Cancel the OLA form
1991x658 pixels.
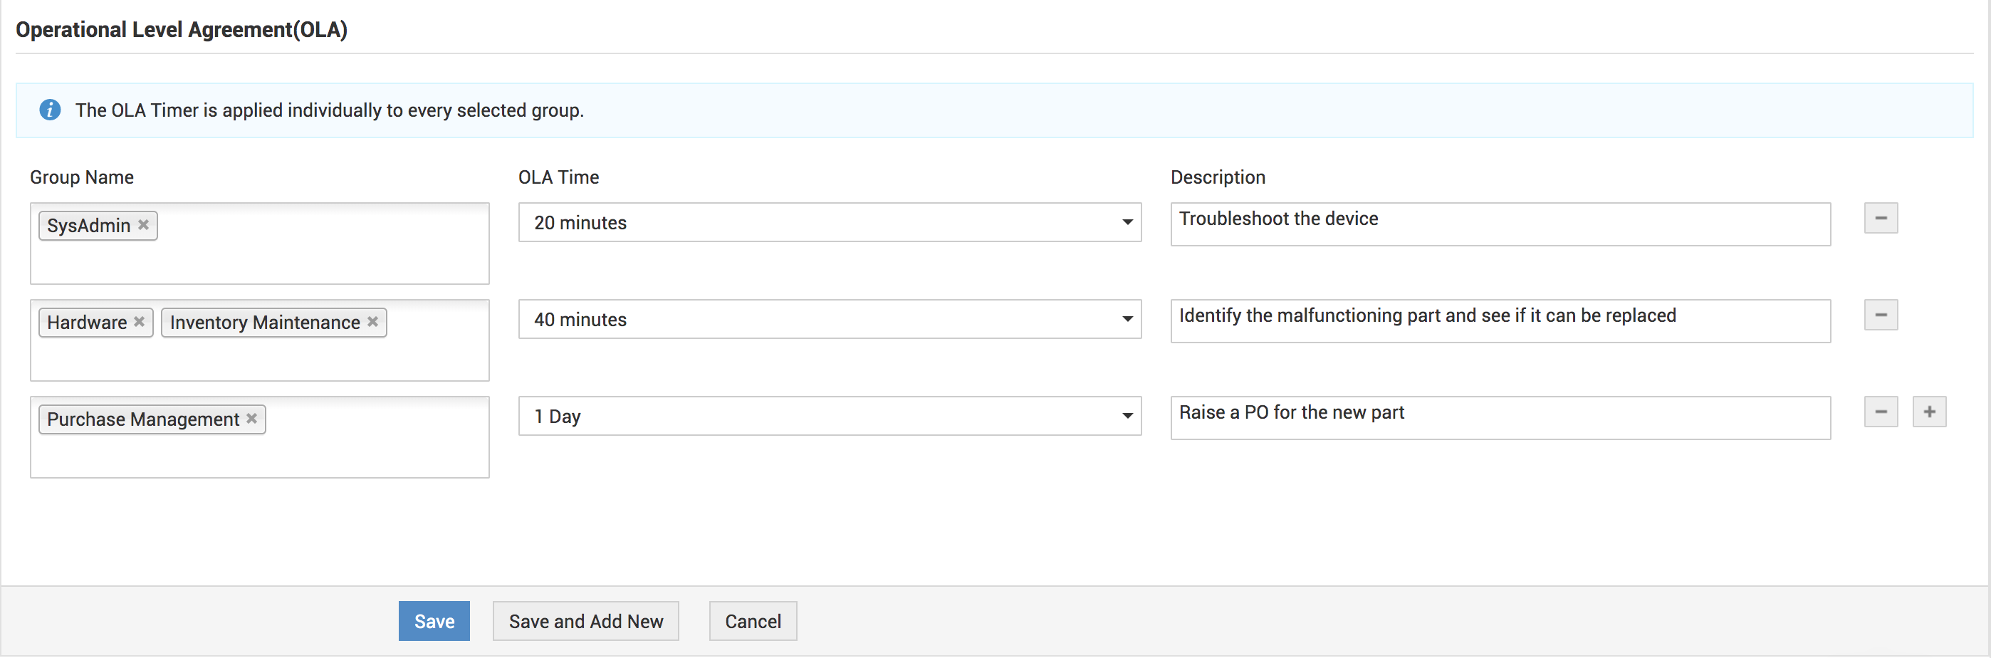pyautogui.click(x=752, y=621)
